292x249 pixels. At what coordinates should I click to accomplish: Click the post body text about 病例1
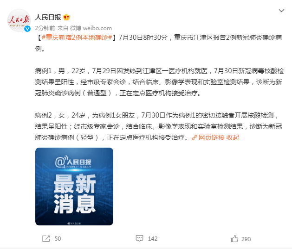pos(159,82)
